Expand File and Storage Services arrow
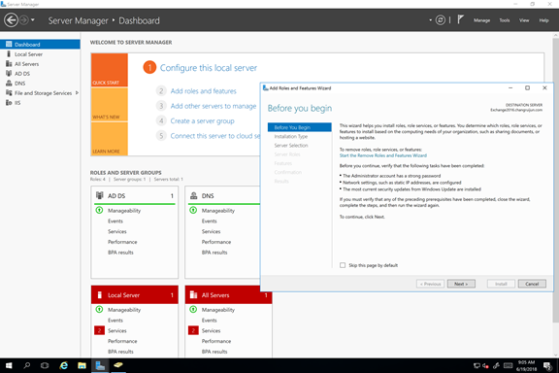The width and height of the screenshot is (559, 373). (77, 93)
